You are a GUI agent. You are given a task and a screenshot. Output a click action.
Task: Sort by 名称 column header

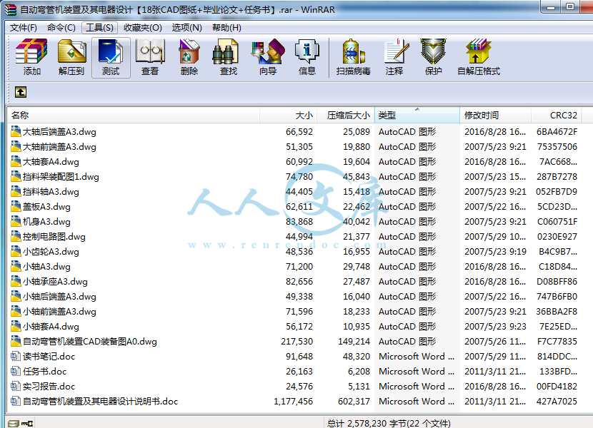coord(133,116)
